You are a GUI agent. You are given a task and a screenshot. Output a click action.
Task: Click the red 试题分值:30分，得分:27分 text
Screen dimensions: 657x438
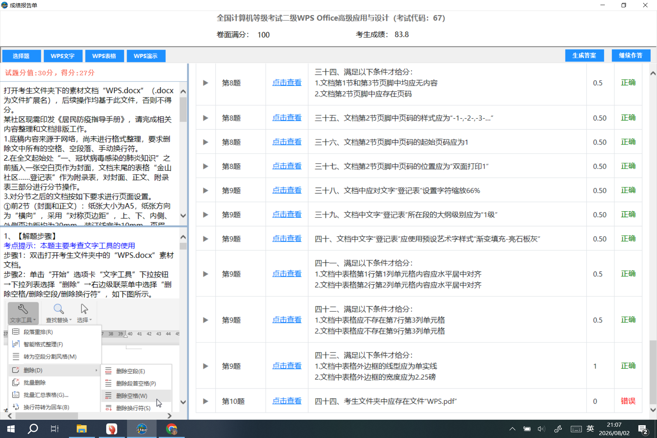50,73
